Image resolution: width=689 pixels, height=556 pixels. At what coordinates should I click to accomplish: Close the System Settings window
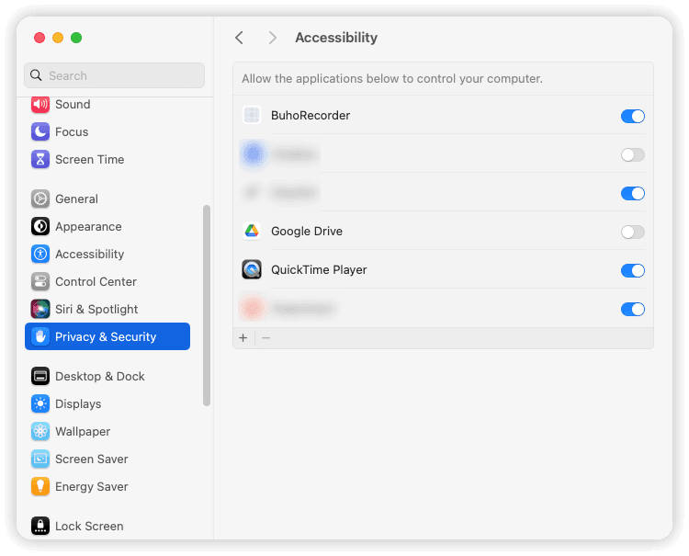point(40,38)
